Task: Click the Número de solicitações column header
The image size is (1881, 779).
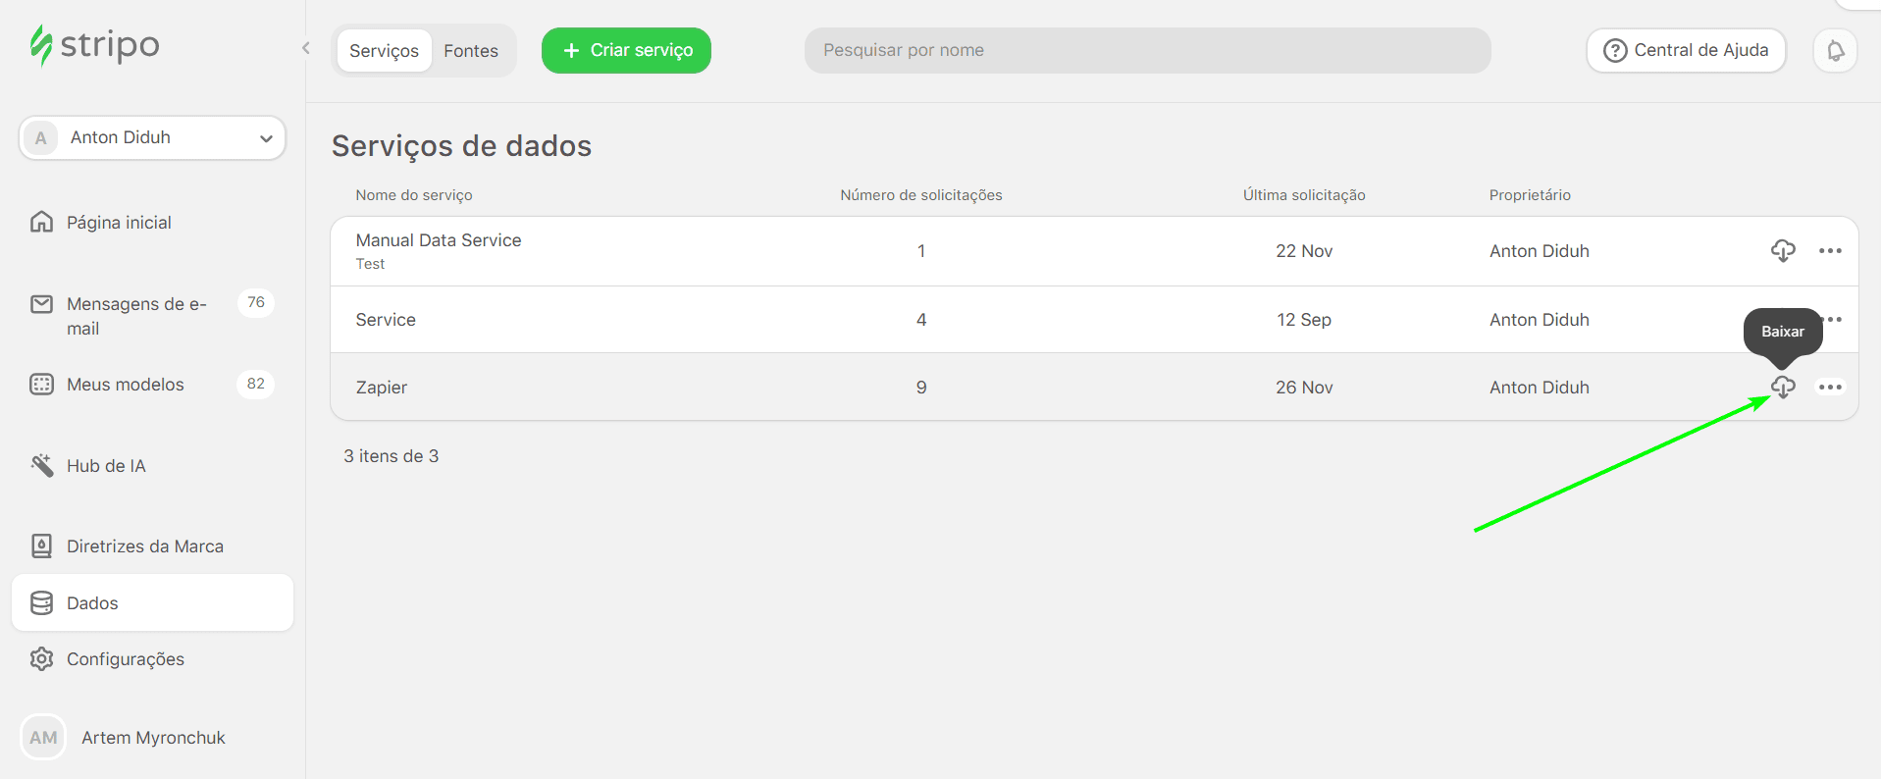Action: pyautogui.click(x=921, y=195)
